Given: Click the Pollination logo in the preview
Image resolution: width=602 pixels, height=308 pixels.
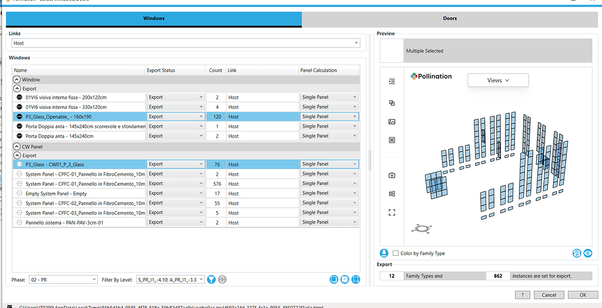Looking at the screenshot, I should point(431,76).
